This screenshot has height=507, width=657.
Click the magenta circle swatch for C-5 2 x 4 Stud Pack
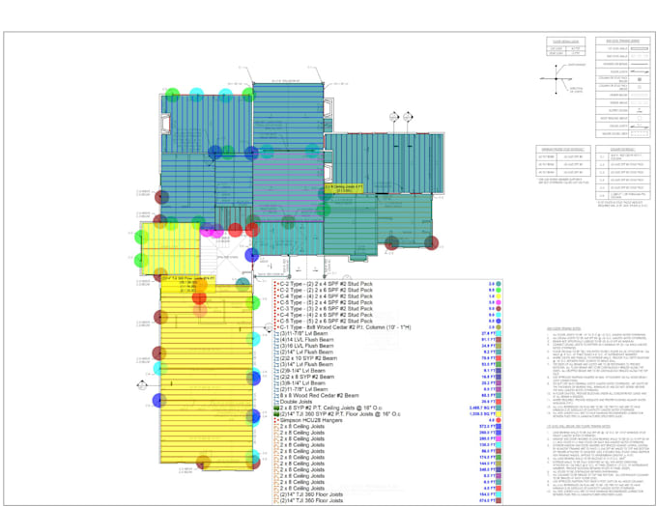[499, 302]
